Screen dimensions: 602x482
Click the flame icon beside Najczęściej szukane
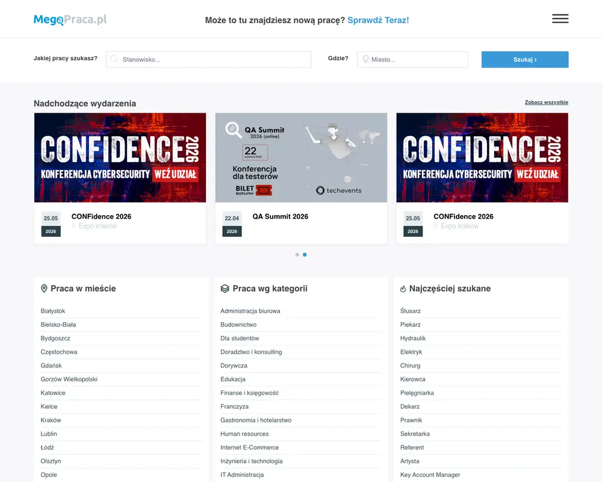point(403,289)
